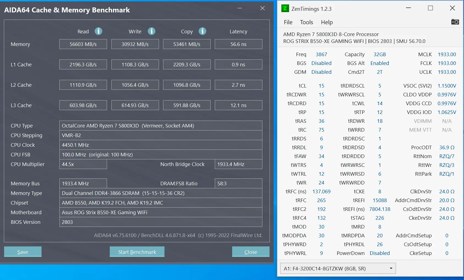Click the BGS value Disabled
The image size is (464, 280).
tap(321, 63)
